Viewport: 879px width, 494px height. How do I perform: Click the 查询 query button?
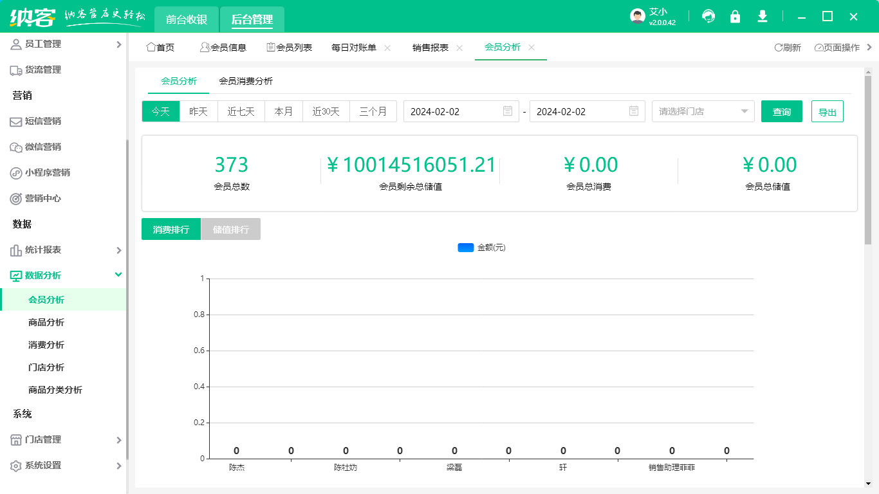[x=781, y=111]
